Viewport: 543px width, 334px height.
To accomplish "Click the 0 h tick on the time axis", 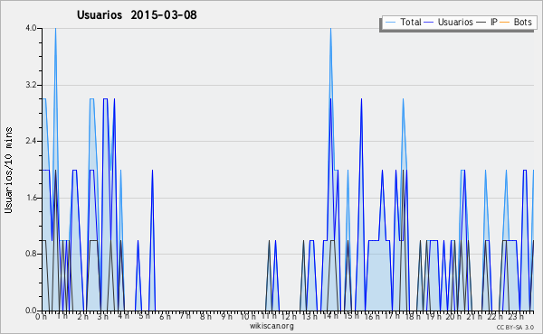I will click(41, 316).
